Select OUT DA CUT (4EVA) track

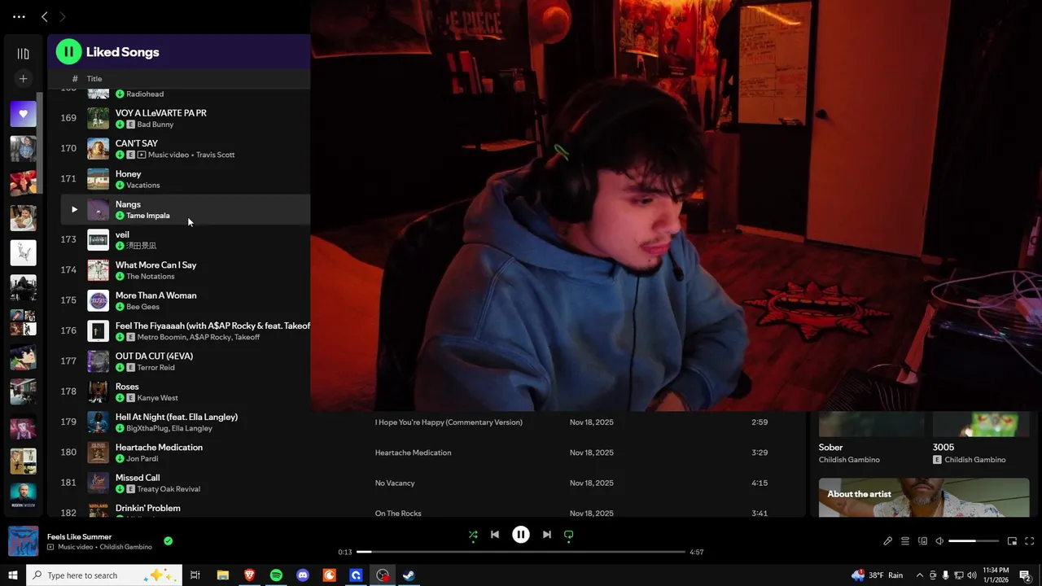click(x=154, y=356)
